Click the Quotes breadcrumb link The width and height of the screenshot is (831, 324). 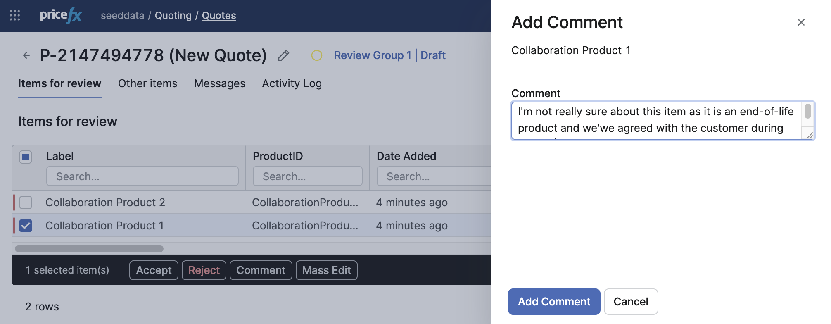click(x=219, y=16)
